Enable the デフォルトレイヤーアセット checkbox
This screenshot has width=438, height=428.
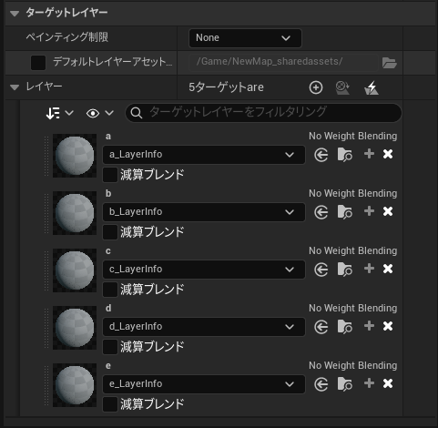38,63
